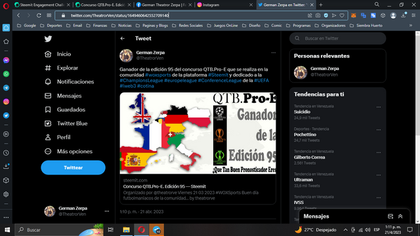This screenshot has width=420, height=236.
Task: Open options for Pochettino trend
Action: pos(379,130)
